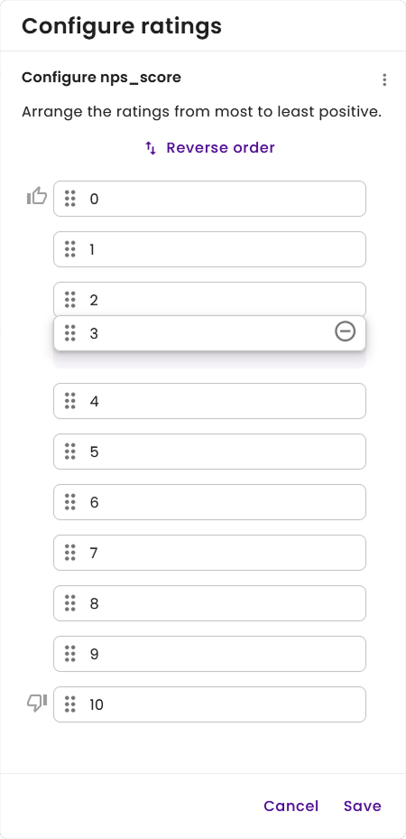Select the rating row labeled 4
The height and width of the screenshot is (839, 406).
click(x=209, y=401)
